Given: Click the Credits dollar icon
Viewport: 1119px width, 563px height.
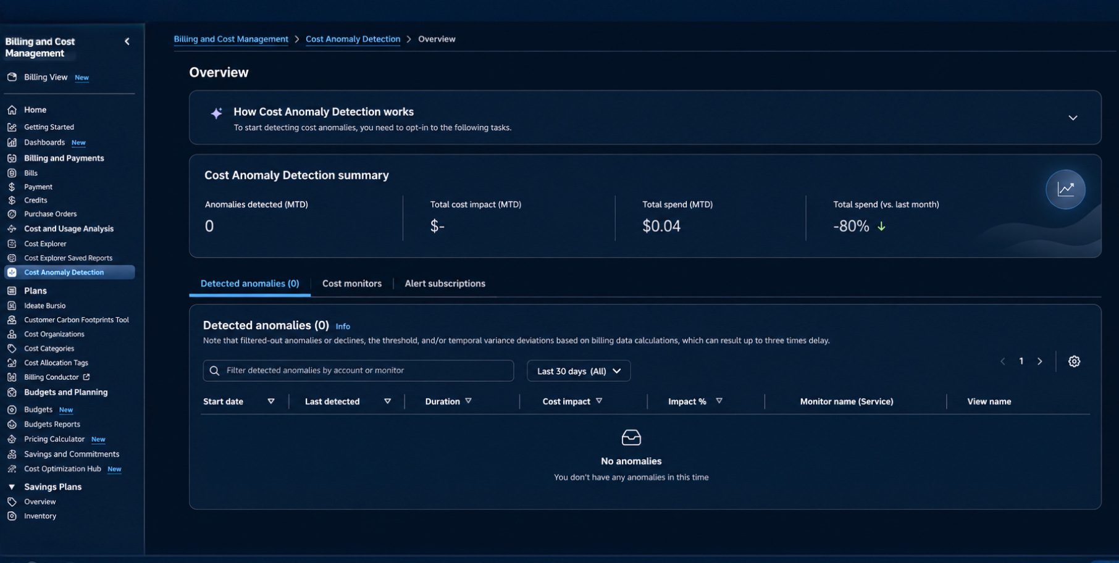Looking at the screenshot, I should (x=12, y=201).
